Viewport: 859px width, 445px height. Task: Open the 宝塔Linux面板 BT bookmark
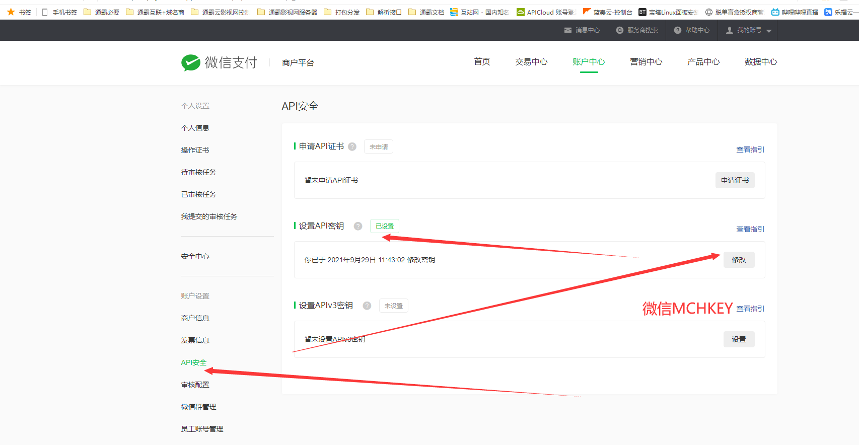(668, 12)
